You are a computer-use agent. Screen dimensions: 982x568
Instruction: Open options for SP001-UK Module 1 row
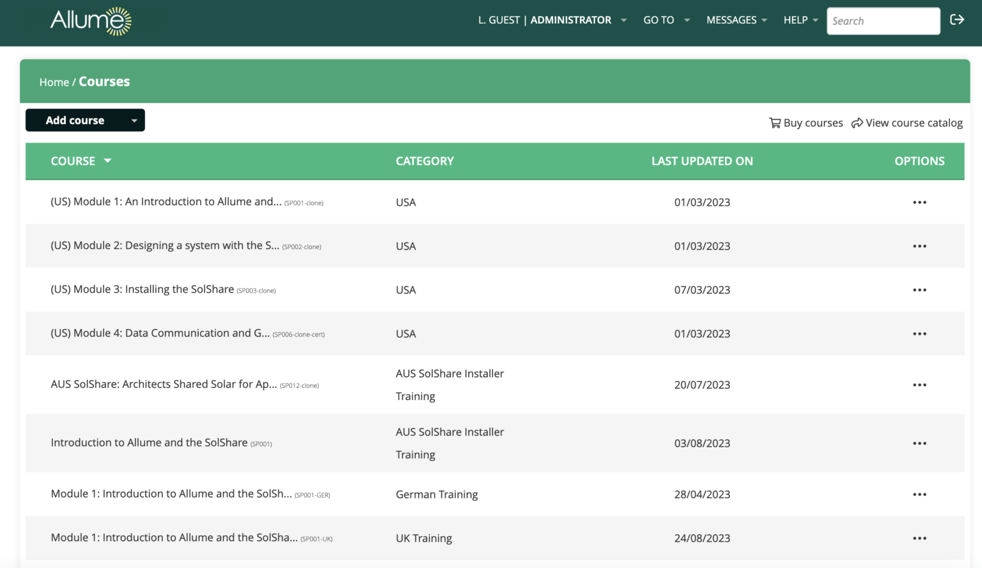point(919,538)
